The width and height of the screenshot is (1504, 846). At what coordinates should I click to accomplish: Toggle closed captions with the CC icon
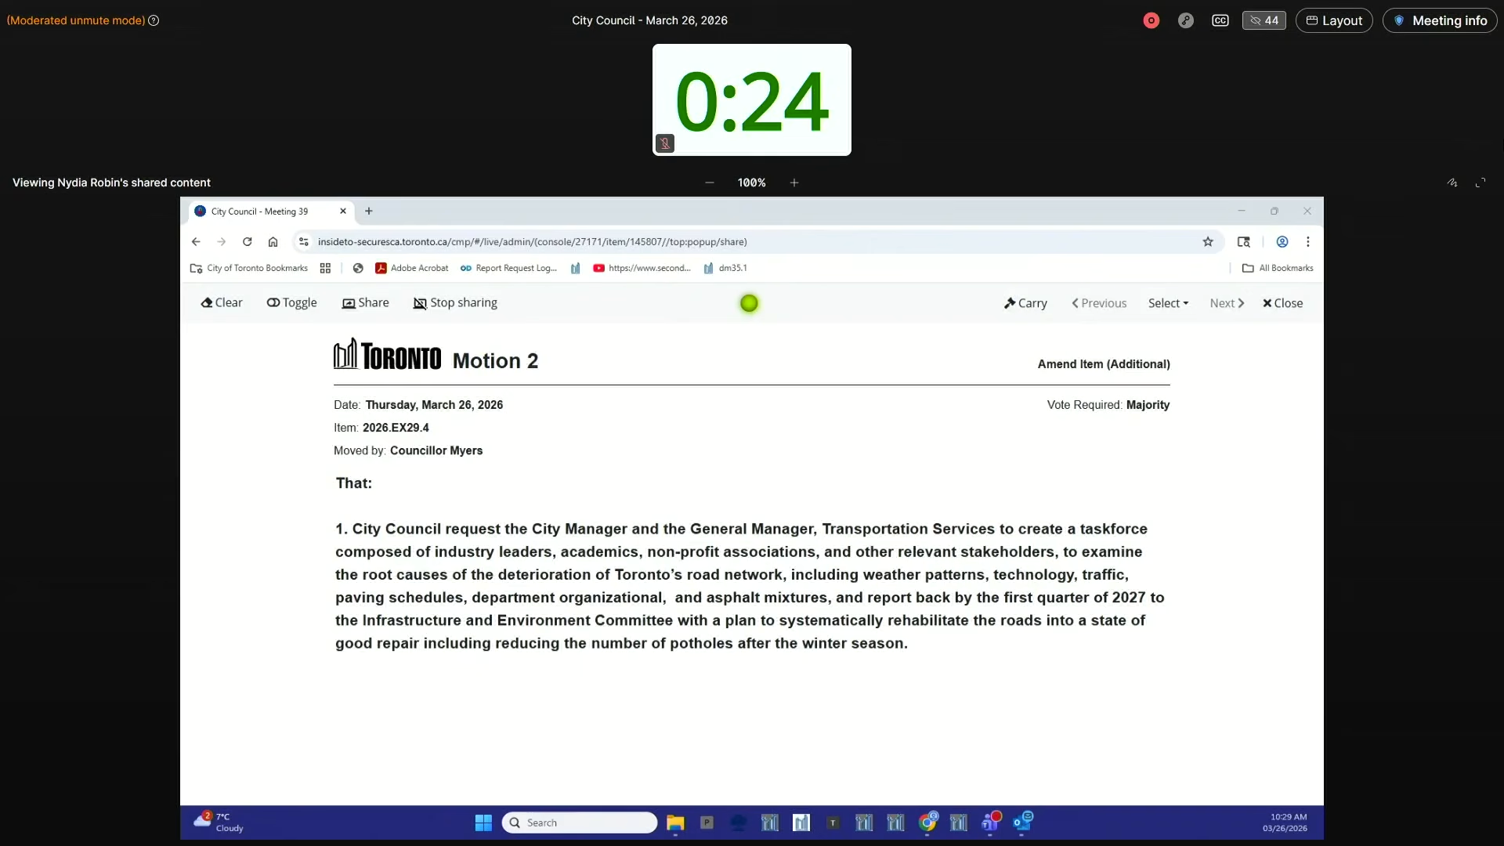[x=1220, y=20]
